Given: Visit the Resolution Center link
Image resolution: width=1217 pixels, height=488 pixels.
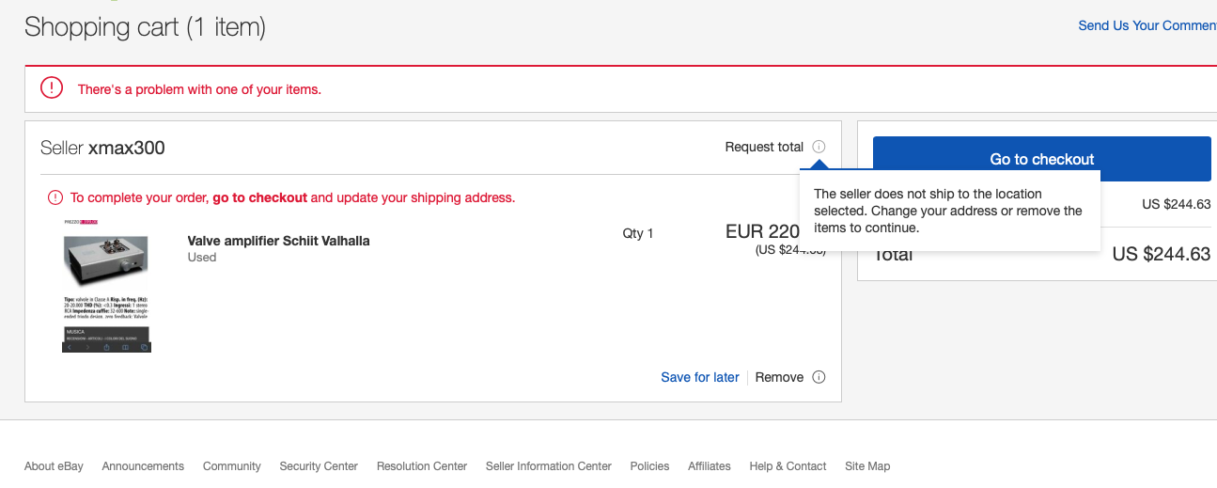Looking at the screenshot, I should point(422,465).
